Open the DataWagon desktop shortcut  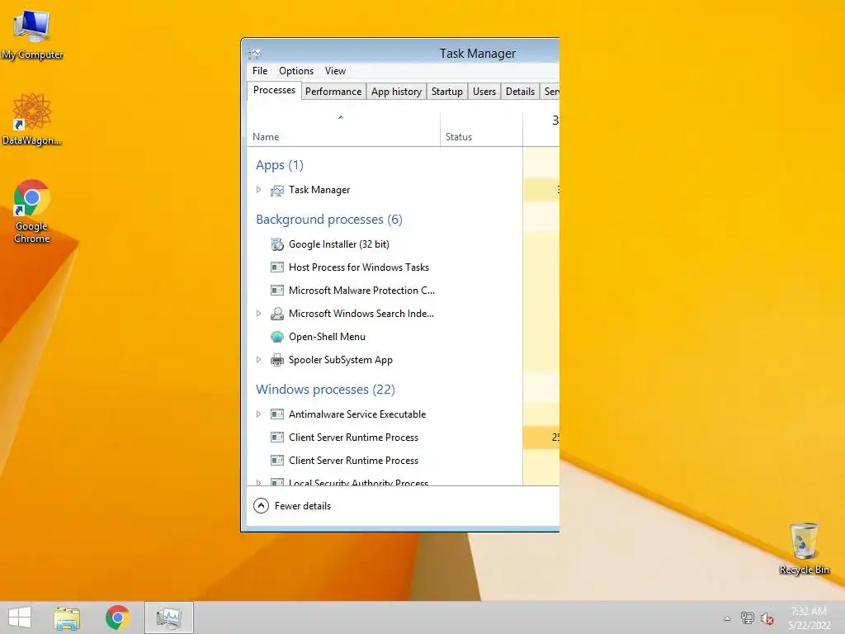[x=32, y=119]
